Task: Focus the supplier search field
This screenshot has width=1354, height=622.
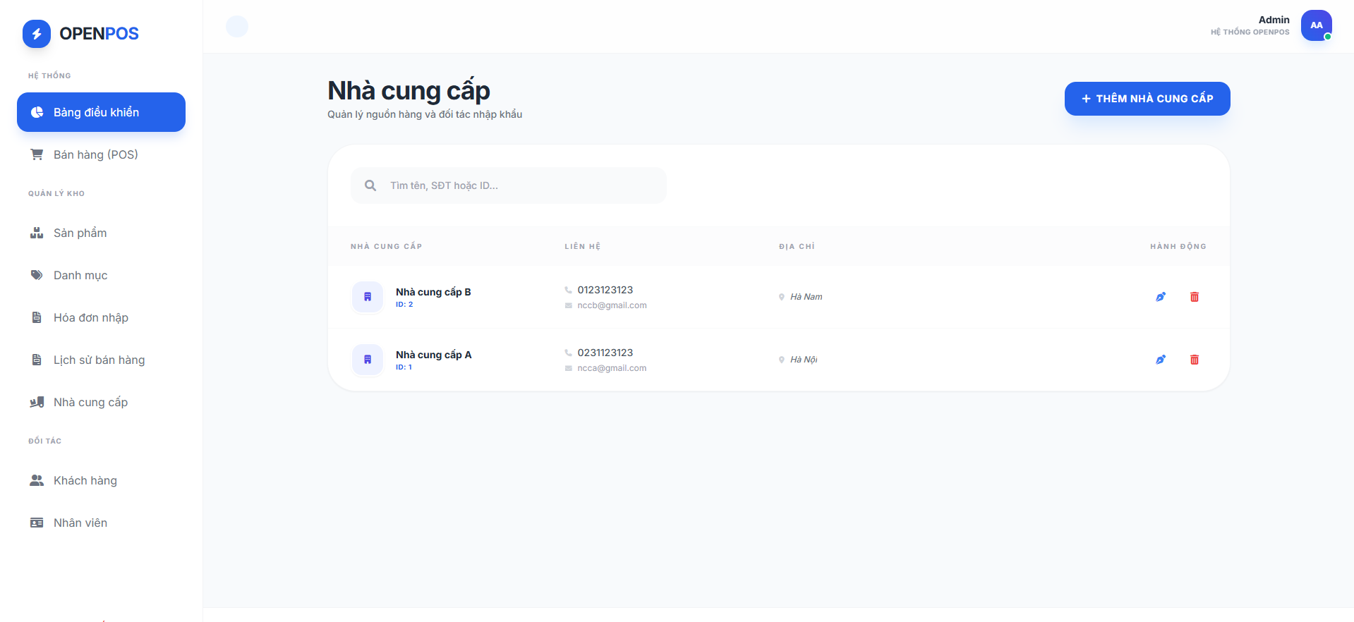Action: click(x=509, y=185)
